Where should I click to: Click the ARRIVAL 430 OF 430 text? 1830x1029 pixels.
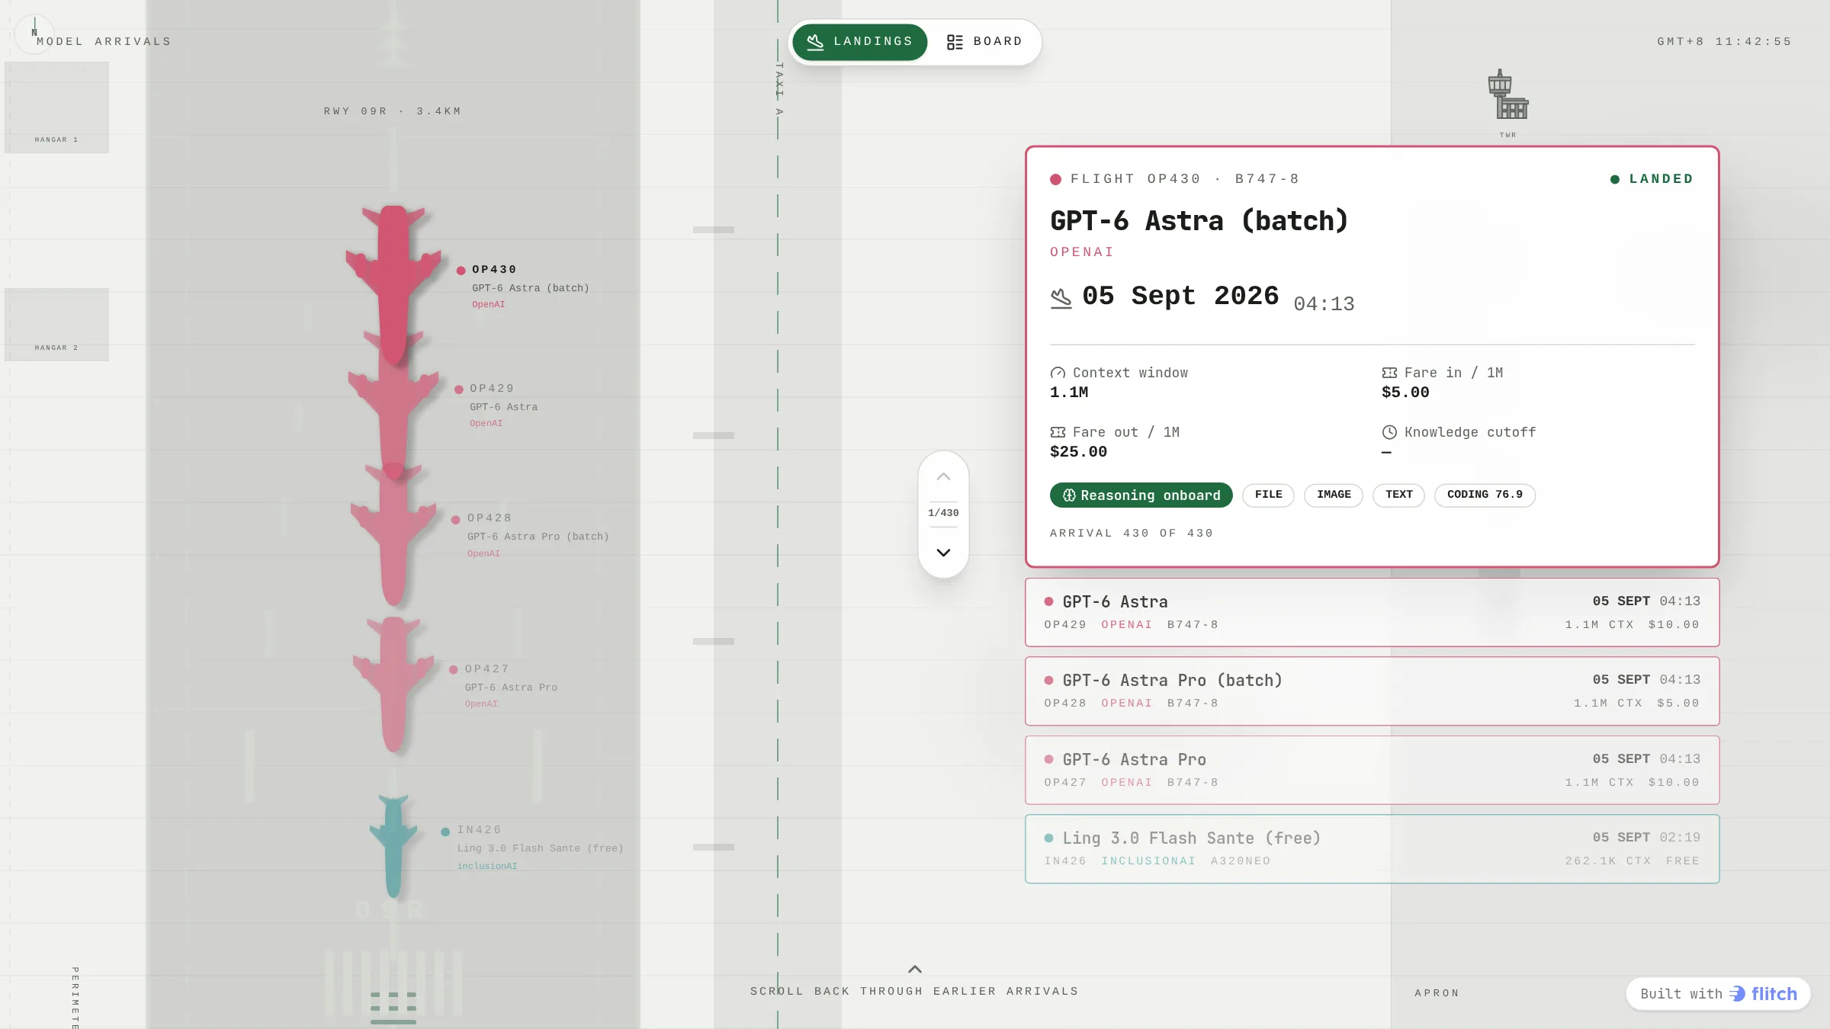tap(1132, 534)
